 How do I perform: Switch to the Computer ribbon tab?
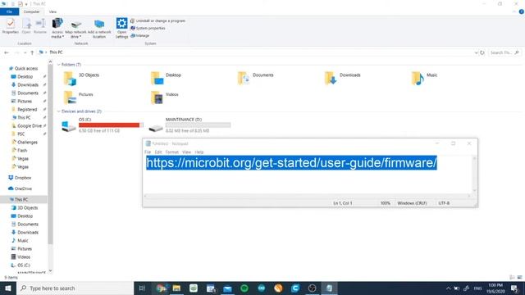tap(31, 11)
